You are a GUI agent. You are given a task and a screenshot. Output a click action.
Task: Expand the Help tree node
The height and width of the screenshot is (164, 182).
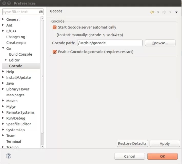pyautogui.click(x=3, y=71)
